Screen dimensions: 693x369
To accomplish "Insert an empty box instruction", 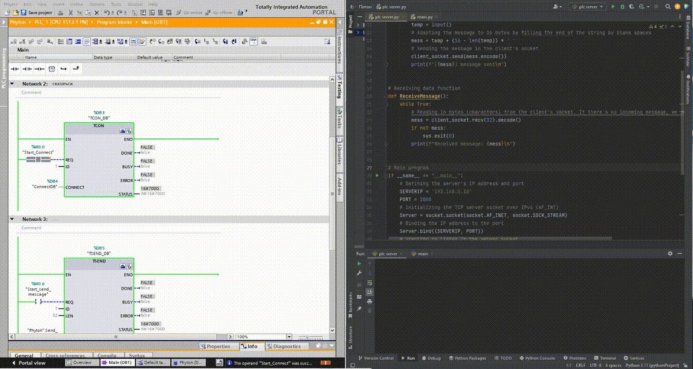I will pyautogui.click(x=51, y=69).
